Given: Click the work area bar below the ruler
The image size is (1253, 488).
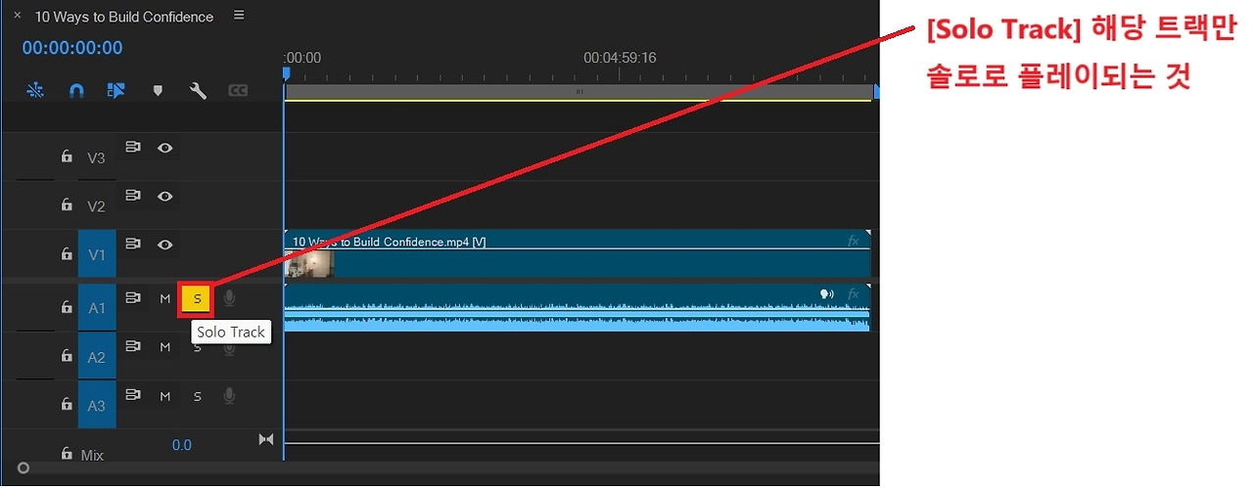Looking at the screenshot, I should (x=578, y=92).
